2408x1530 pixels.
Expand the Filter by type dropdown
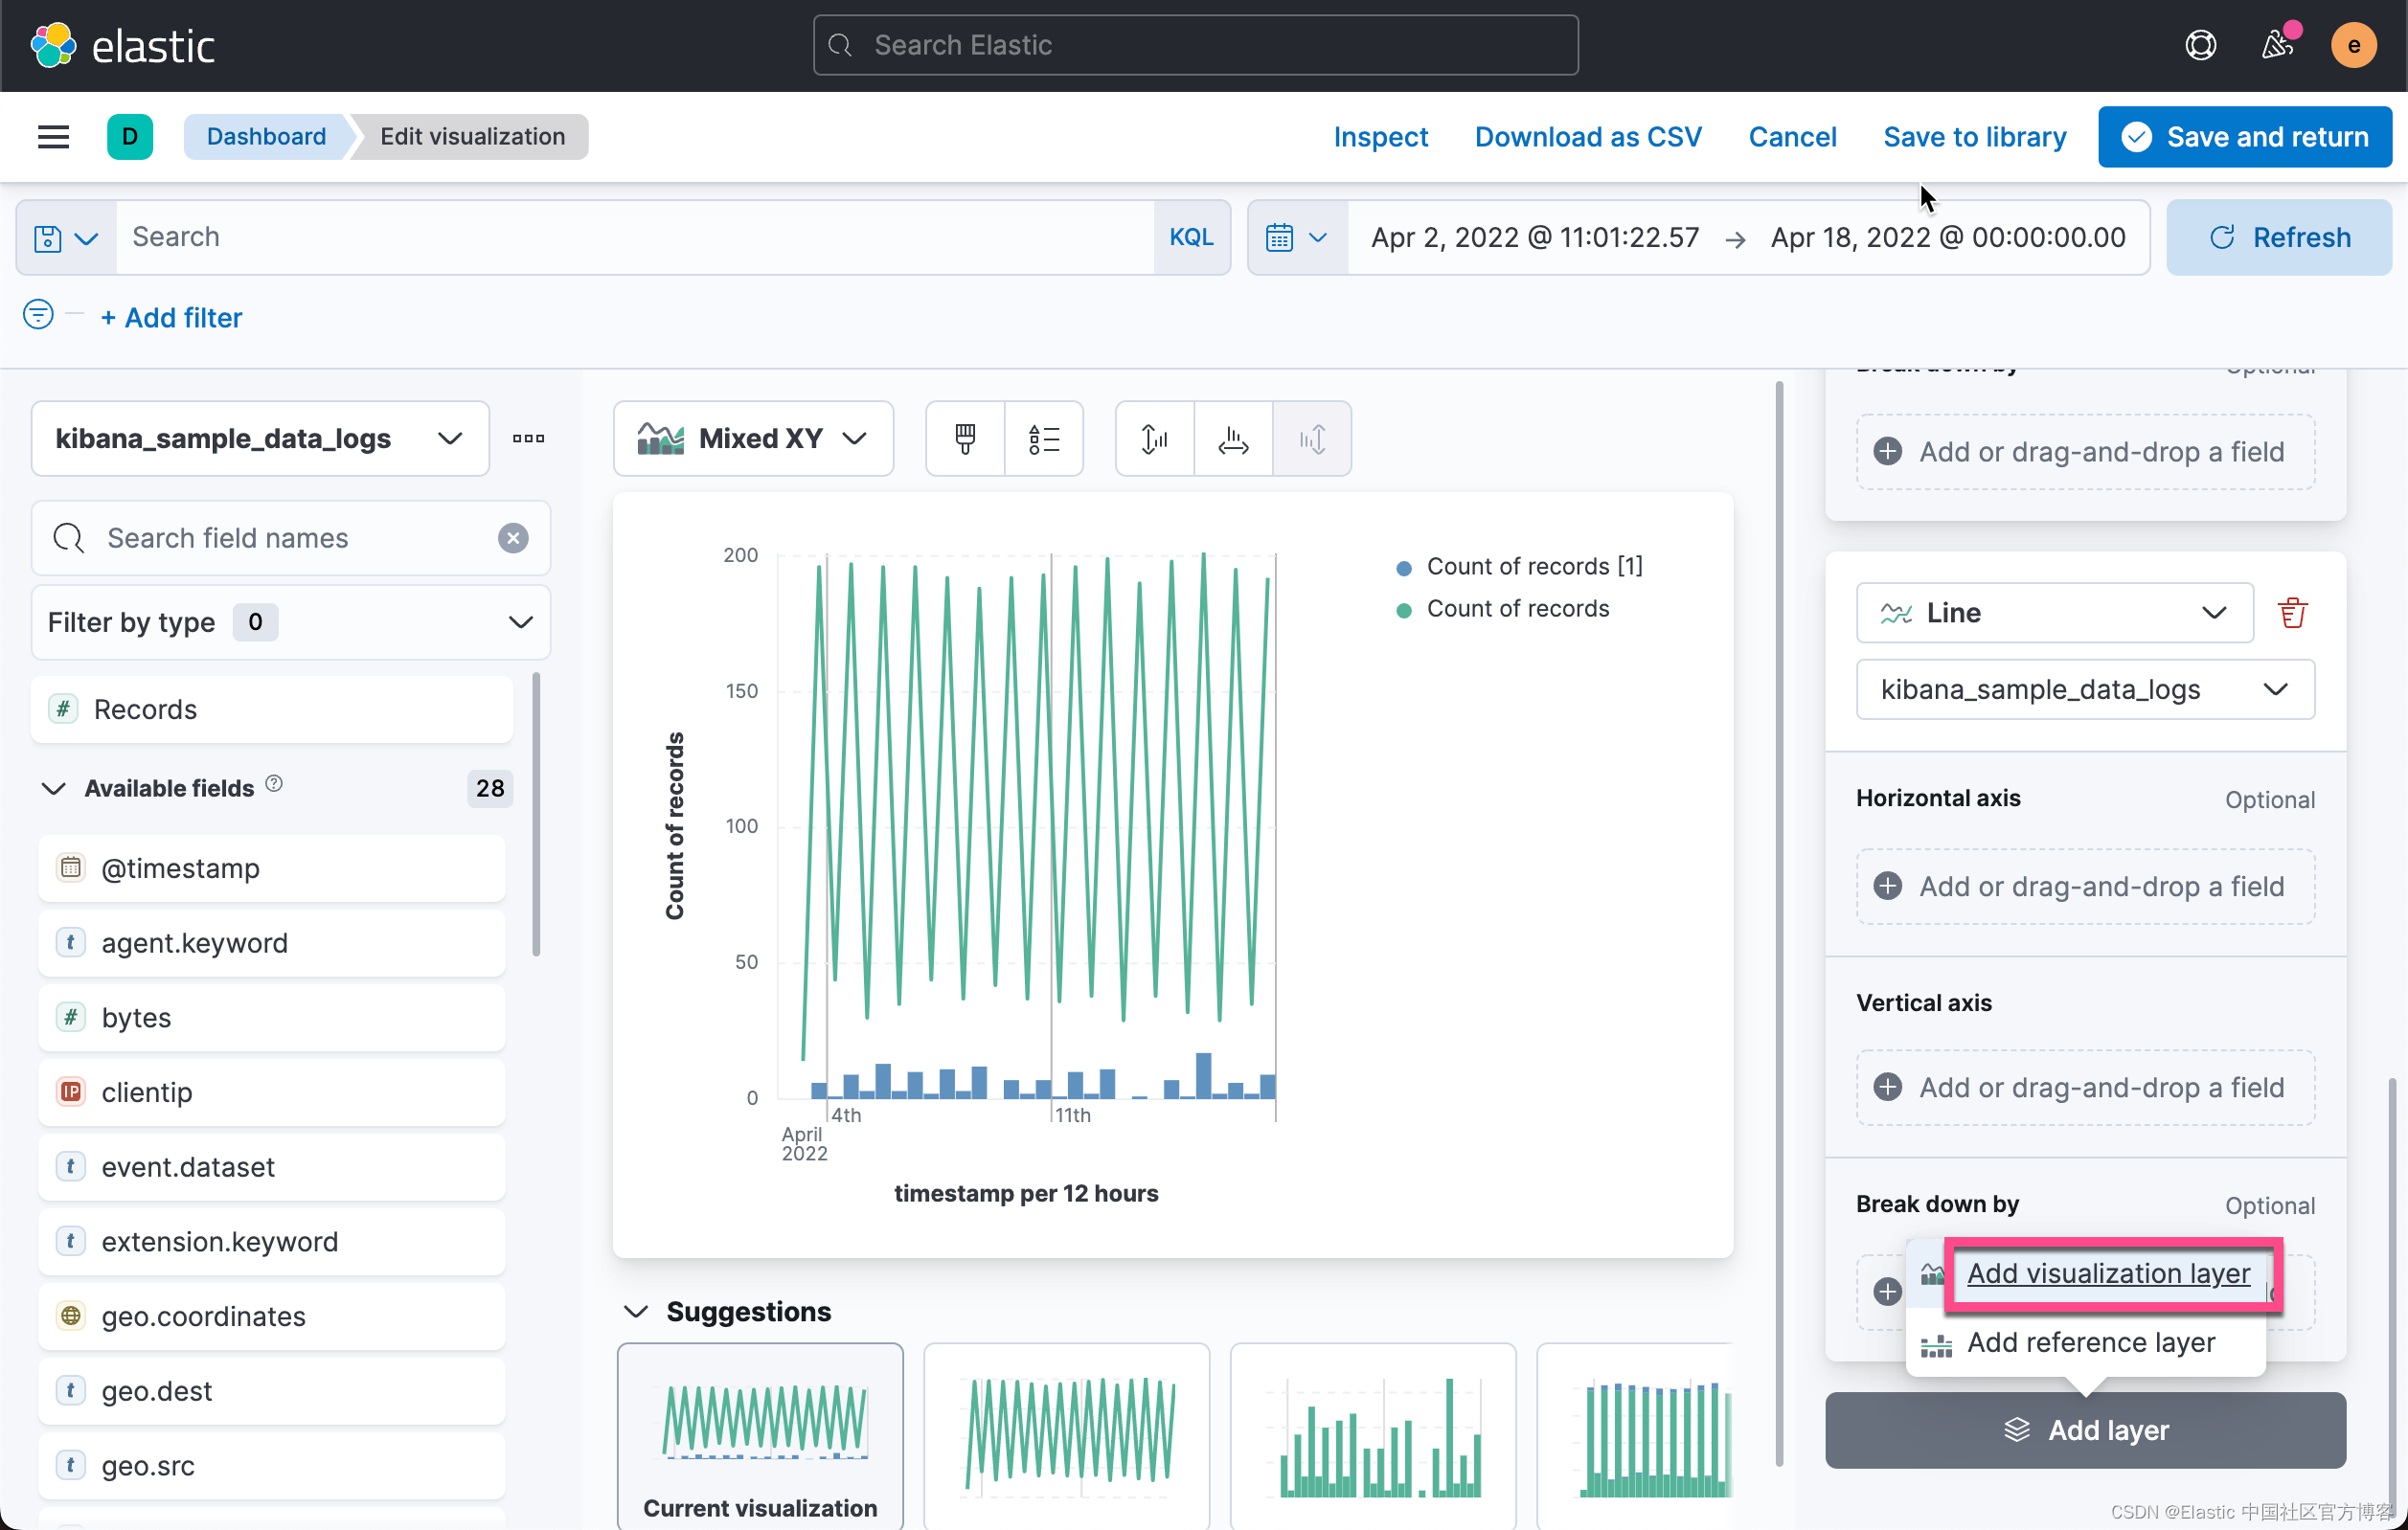(290, 621)
